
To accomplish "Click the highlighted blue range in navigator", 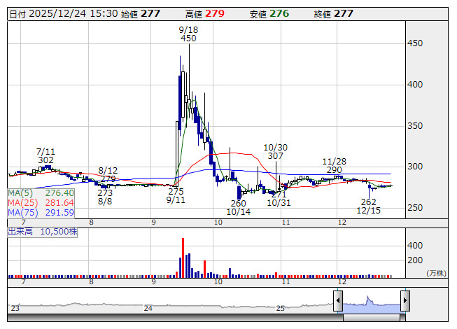I will pos(371,302).
